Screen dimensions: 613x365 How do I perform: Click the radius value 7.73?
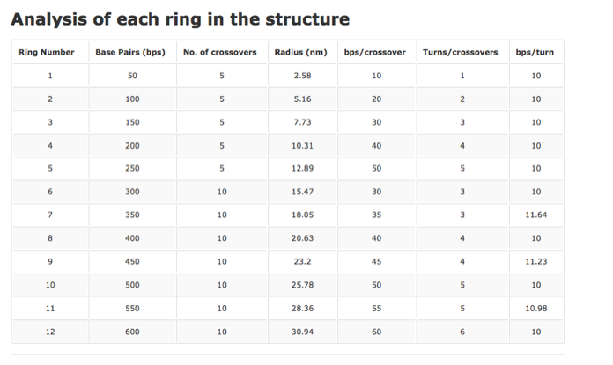pyautogui.click(x=301, y=122)
